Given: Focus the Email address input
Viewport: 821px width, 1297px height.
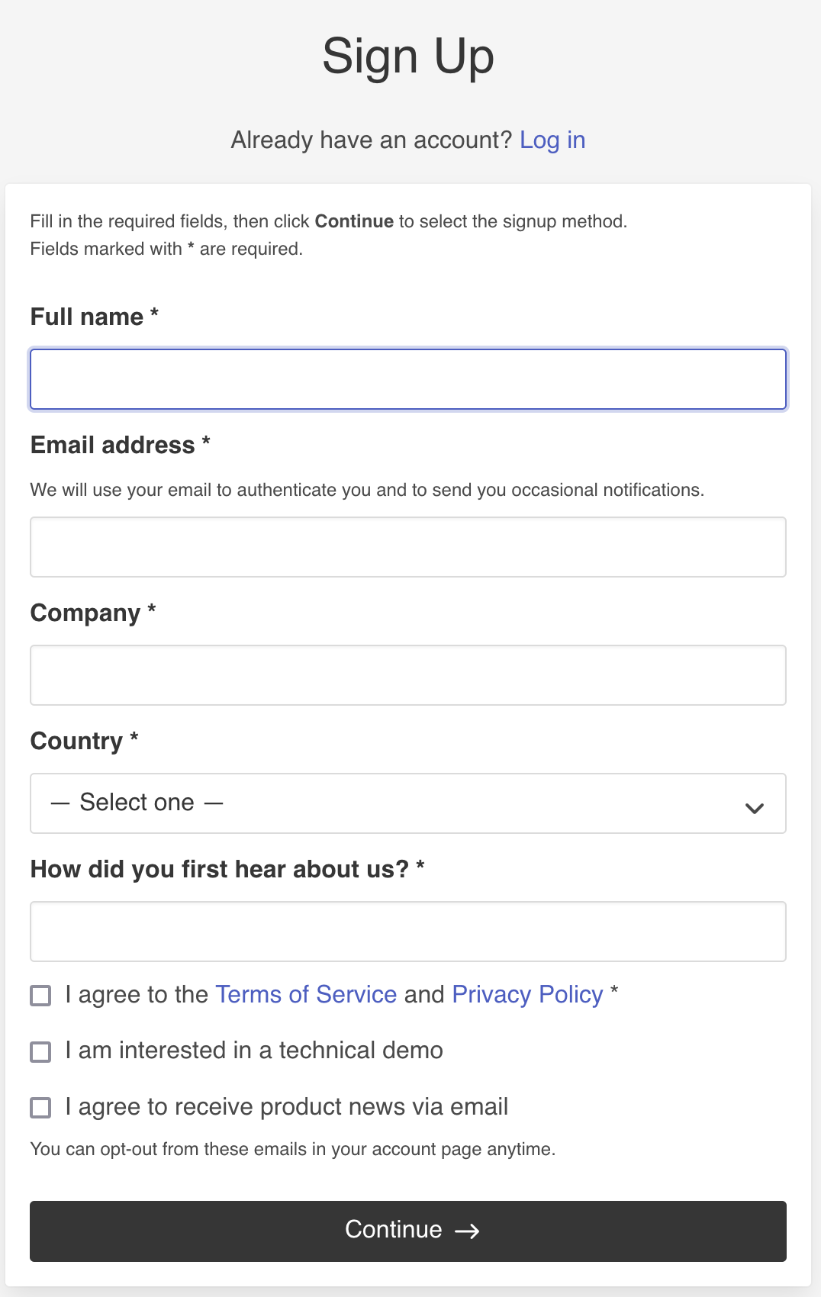Looking at the screenshot, I should tap(408, 546).
